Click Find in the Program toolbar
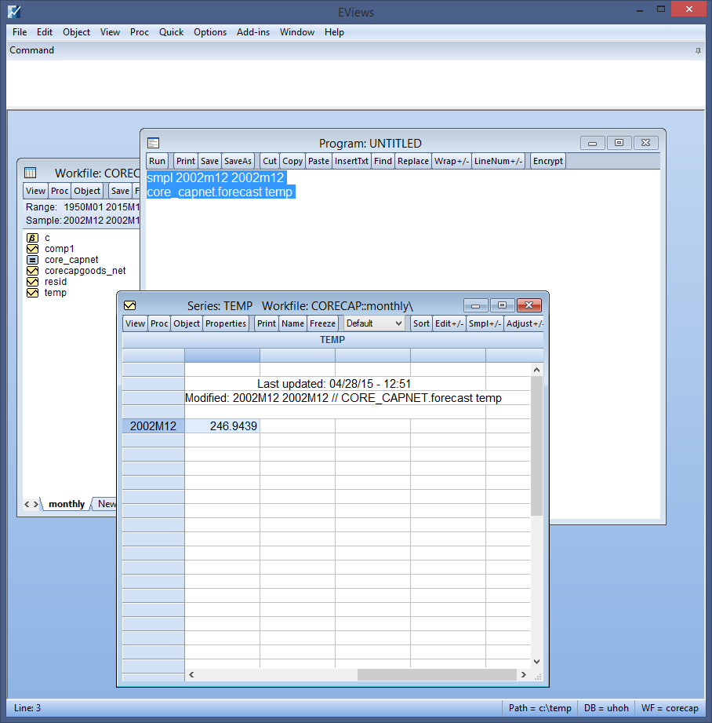The height and width of the screenshot is (723, 712). [x=383, y=161]
